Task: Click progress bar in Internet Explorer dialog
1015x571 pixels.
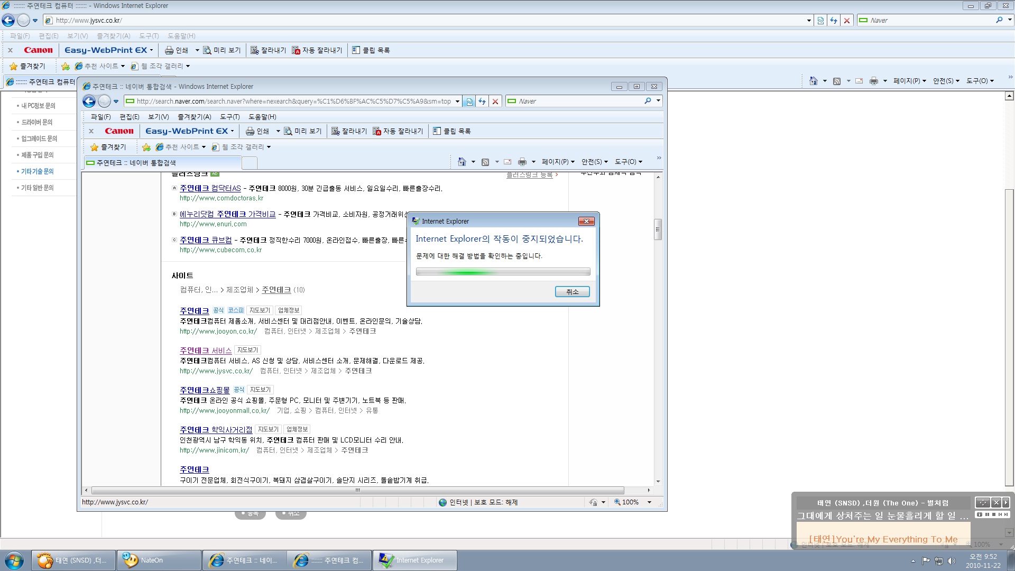Action: pyautogui.click(x=503, y=272)
